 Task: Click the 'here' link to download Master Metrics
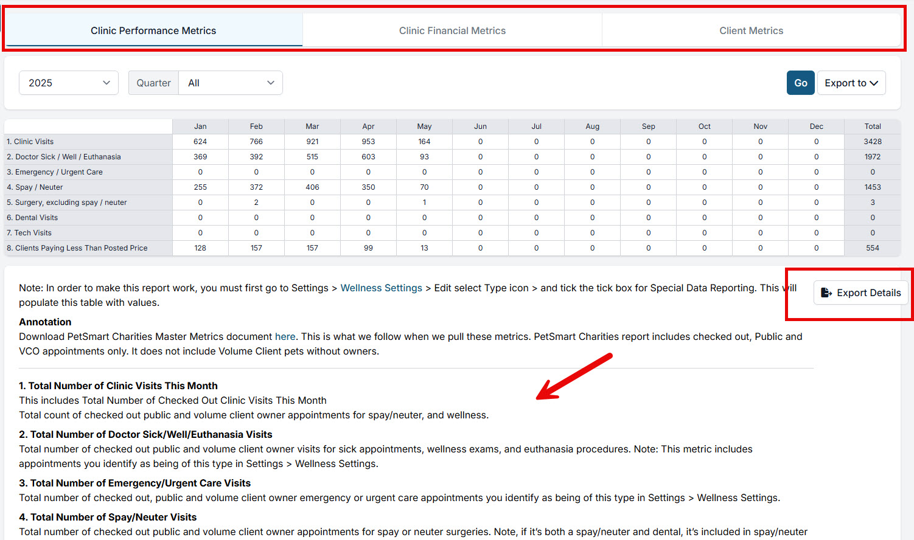click(285, 336)
